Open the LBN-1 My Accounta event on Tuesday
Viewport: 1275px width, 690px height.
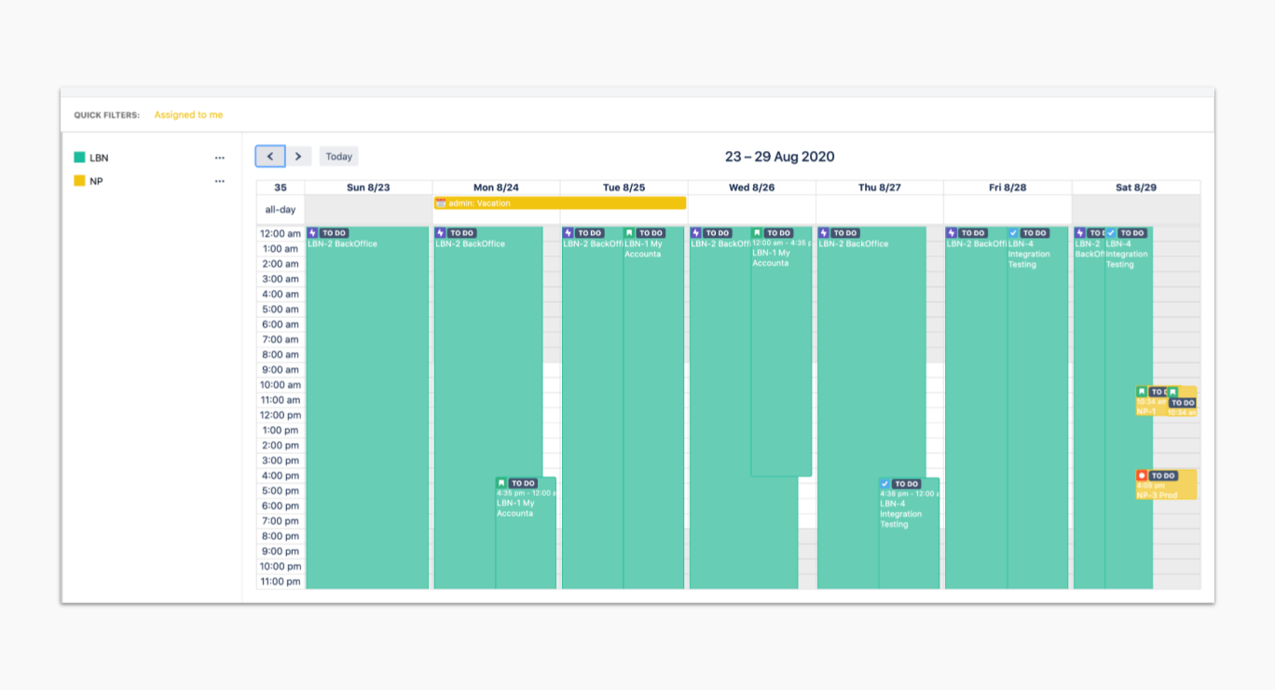pos(652,373)
